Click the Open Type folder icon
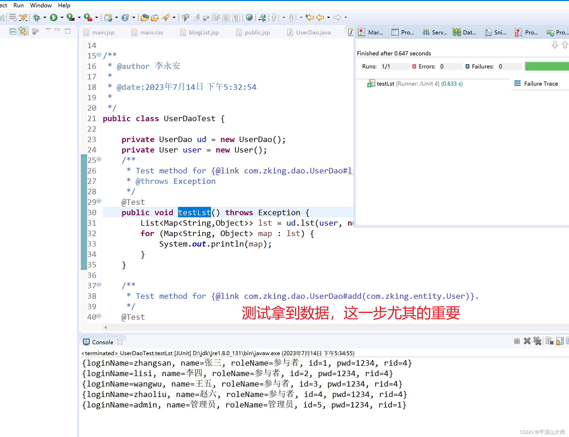 coord(145,18)
